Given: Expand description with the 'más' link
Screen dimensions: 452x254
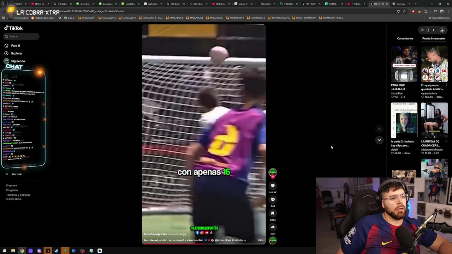Looking at the screenshot, I should tap(260, 240).
